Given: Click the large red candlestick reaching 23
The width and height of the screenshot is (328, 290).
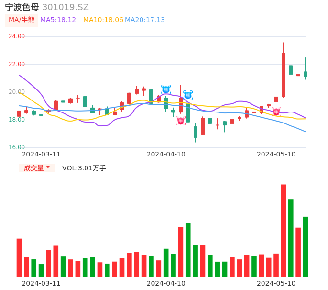Looking at the screenshot, I should (x=284, y=75).
